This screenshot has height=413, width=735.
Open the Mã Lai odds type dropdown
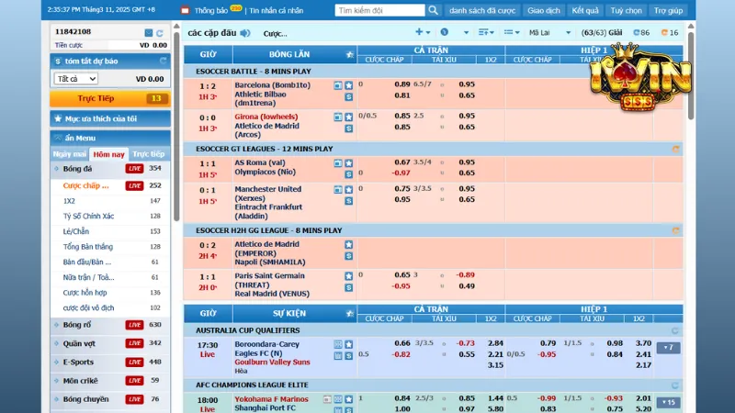549,32
